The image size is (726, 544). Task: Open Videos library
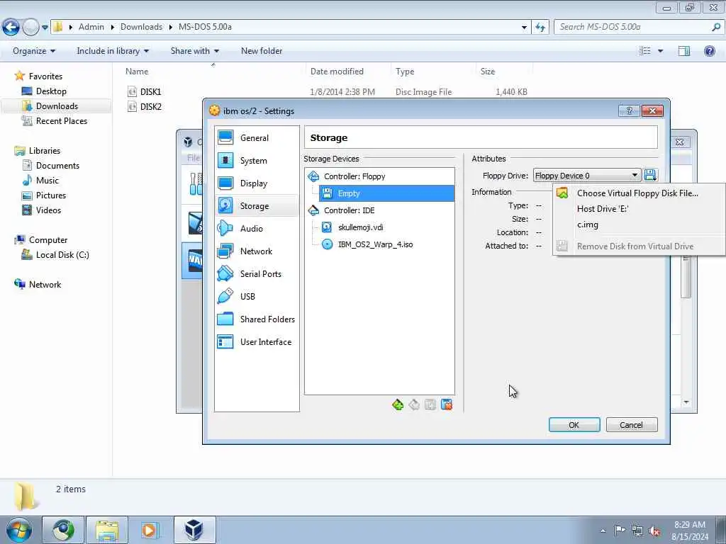click(48, 210)
